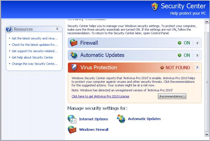
Task: Click the Security Center shield icon
Action: click(155, 7)
